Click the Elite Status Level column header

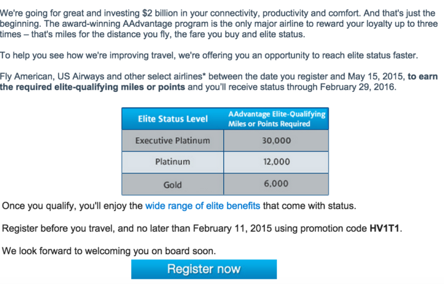(173, 119)
